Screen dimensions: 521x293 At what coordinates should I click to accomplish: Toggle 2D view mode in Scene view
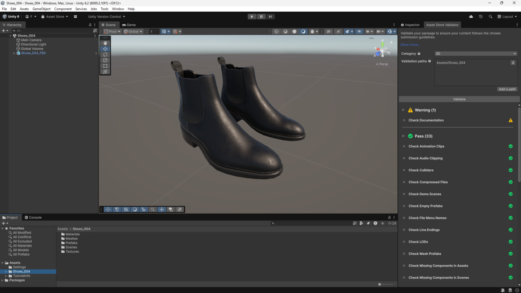[328, 31]
